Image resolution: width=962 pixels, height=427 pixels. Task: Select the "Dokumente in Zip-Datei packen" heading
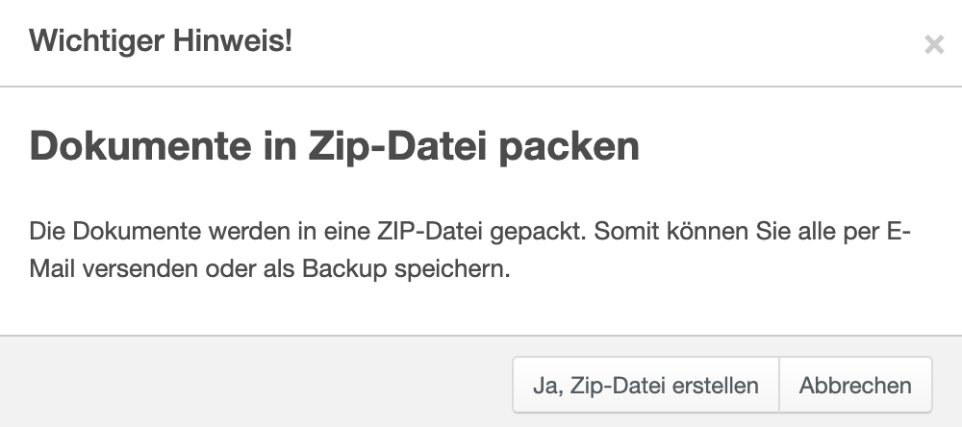click(335, 147)
